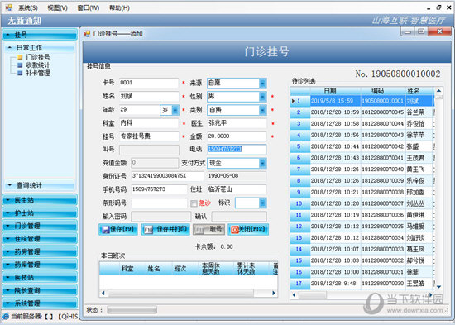Expand the 医技站 sidebar panel
The image size is (455, 325).
click(x=40, y=278)
